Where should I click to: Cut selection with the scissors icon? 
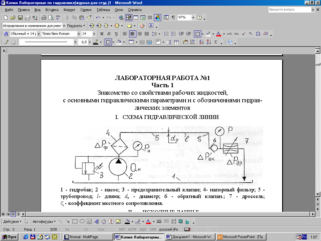67,18
